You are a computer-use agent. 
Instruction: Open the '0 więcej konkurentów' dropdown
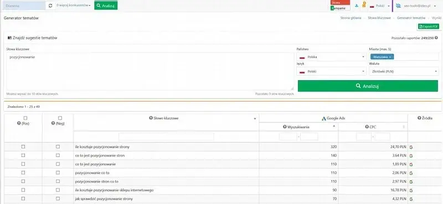click(74, 6)
